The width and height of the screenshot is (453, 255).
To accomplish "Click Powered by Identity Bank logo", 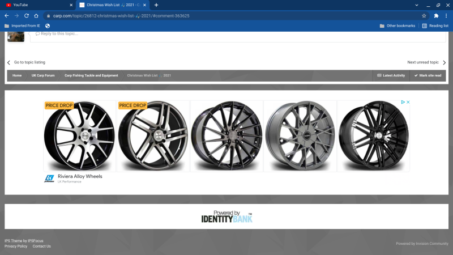I will click(x=227, y=216).
